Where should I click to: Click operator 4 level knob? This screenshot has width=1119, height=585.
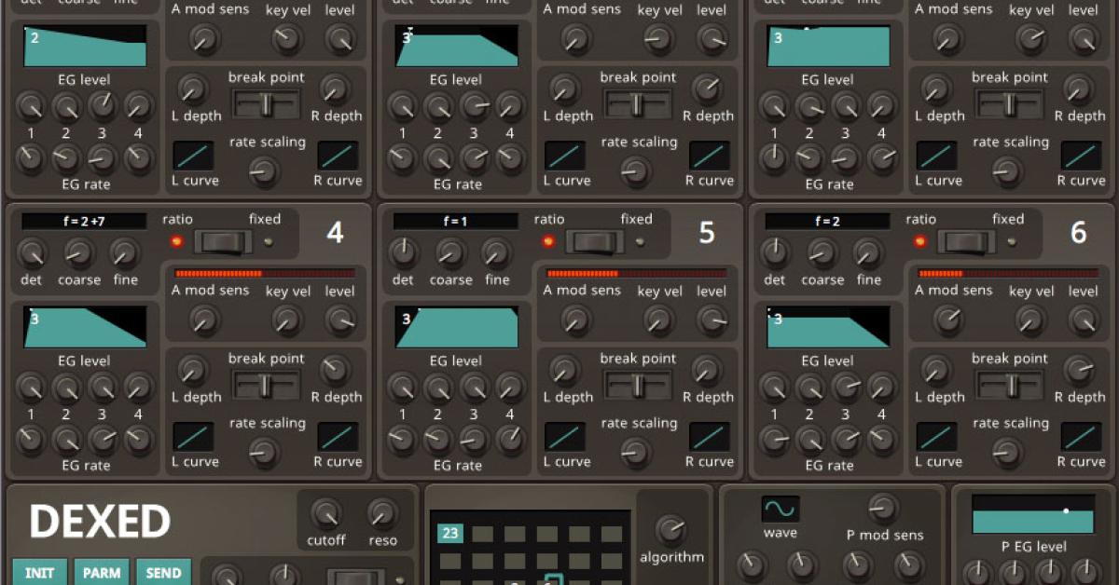tap(340, 320)
